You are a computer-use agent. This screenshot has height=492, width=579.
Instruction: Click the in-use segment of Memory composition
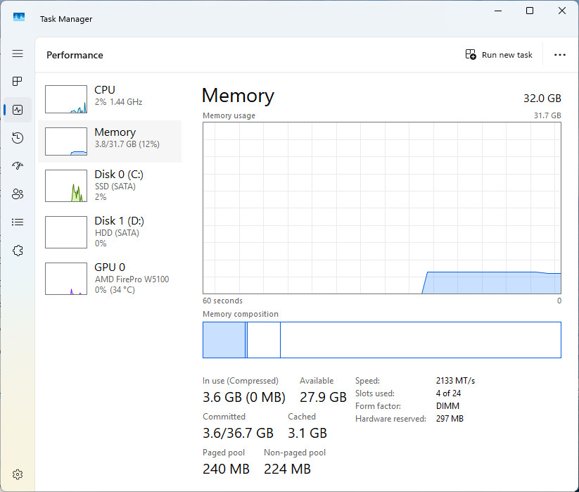[x=224, y=340]
